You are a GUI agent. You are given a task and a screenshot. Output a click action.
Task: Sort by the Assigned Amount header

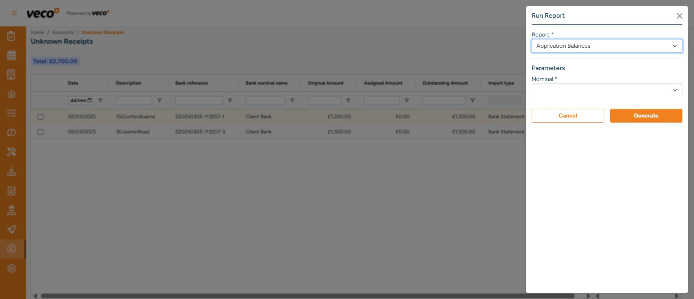(383, 83)
